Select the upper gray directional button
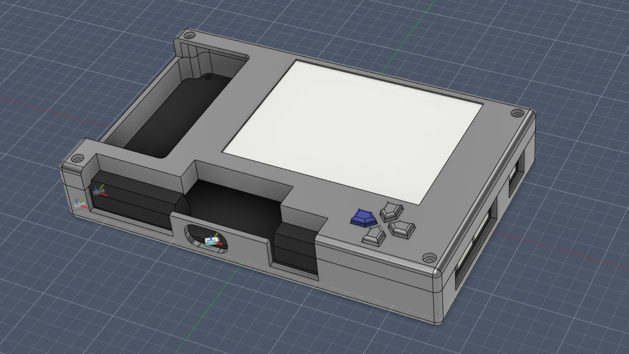The height and width of the screenshot is (354, 629). coord(391,211)
